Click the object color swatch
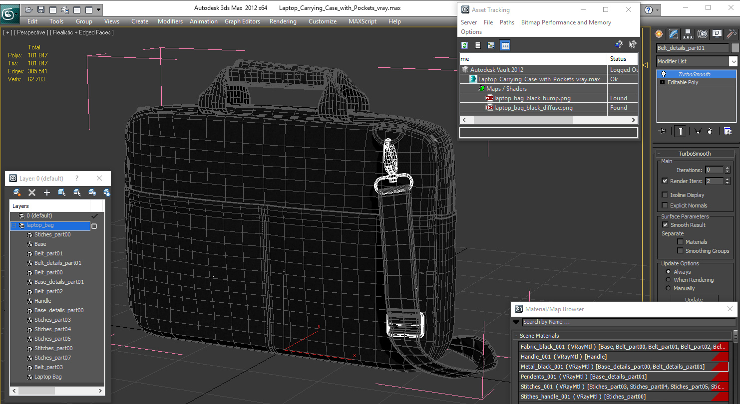The height and width of the screenshot is (404, 740). 735,48
